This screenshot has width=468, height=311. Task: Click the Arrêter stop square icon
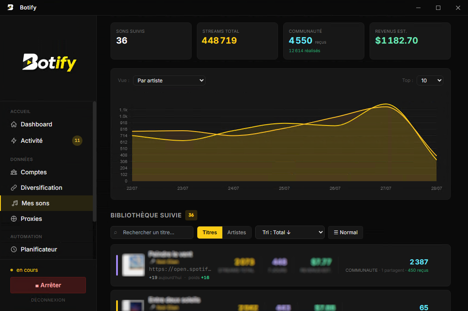click(x=37, y=286)
